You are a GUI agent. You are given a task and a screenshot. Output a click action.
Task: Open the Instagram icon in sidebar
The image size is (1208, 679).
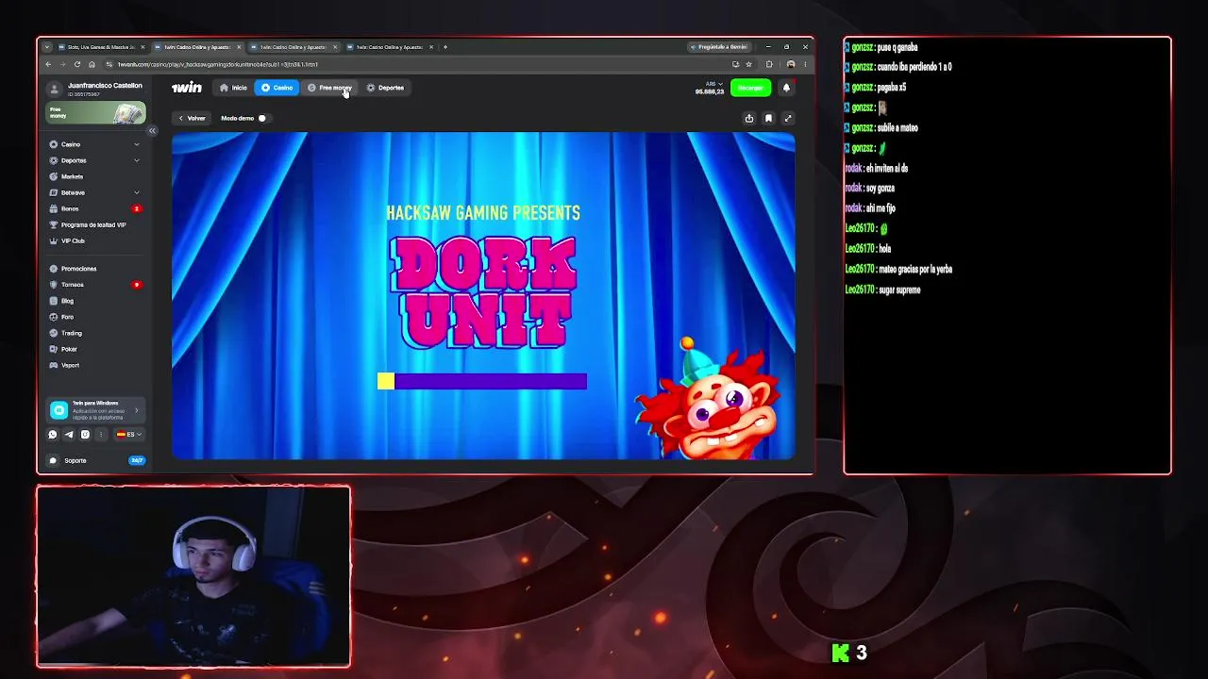pos(85,435)
